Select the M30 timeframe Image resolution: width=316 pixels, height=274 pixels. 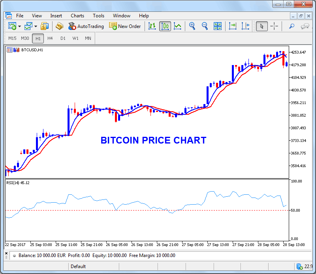pos(25,38)
